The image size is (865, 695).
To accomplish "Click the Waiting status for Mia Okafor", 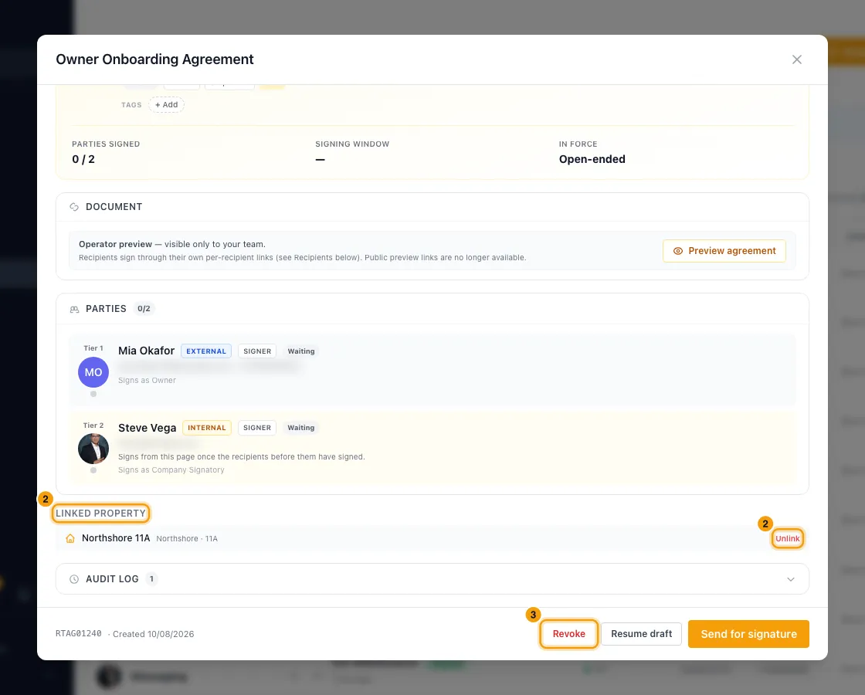I will tap(301, 351).
